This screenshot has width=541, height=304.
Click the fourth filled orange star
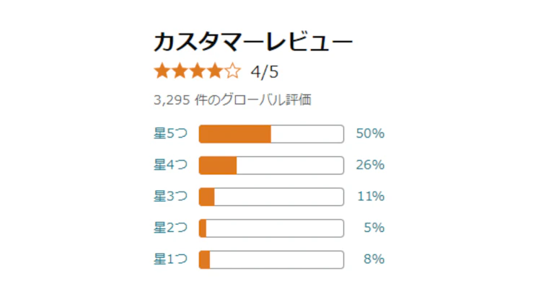pos(214,71)
